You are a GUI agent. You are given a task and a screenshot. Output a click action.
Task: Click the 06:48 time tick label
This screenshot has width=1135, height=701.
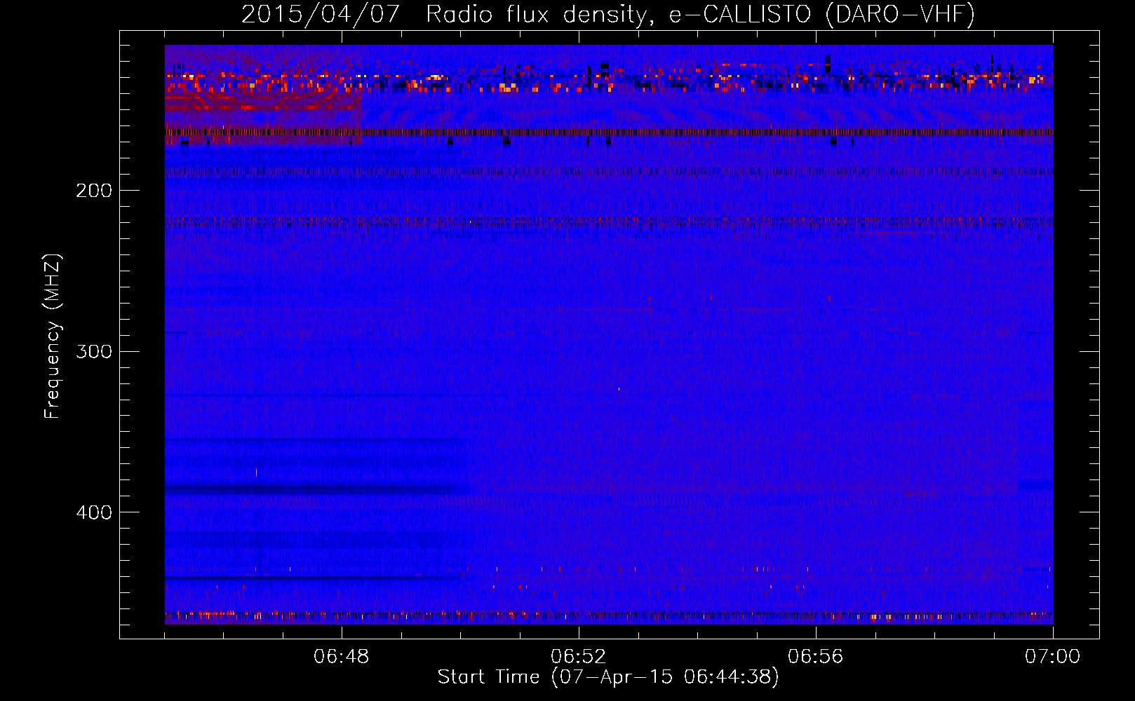click(x=342, y=657)
